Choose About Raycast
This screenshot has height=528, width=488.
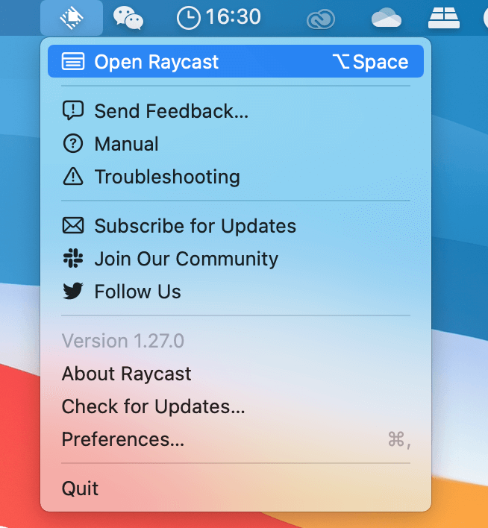click(x=126, y=374)
